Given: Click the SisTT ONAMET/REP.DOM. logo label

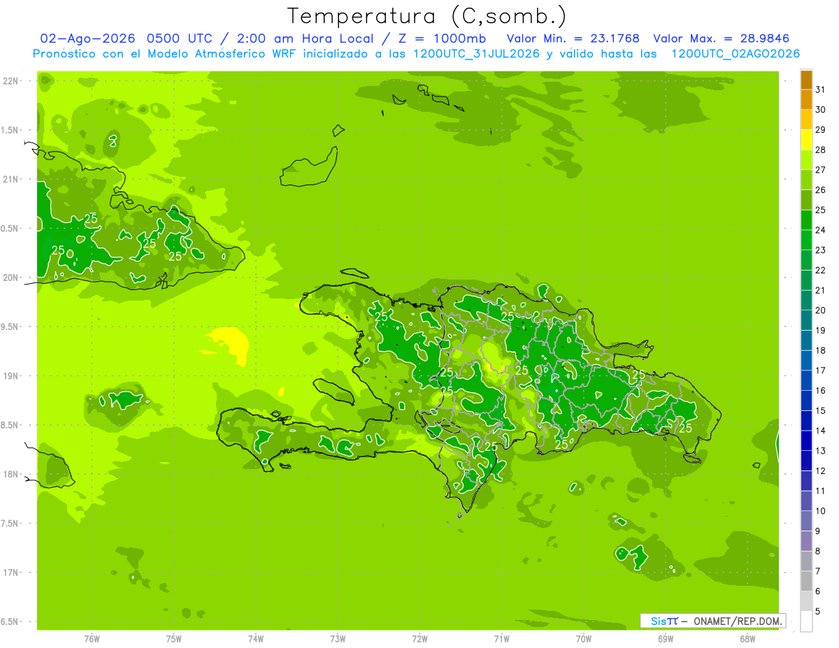Looking at the screenshot, I should tap(712, 621).
